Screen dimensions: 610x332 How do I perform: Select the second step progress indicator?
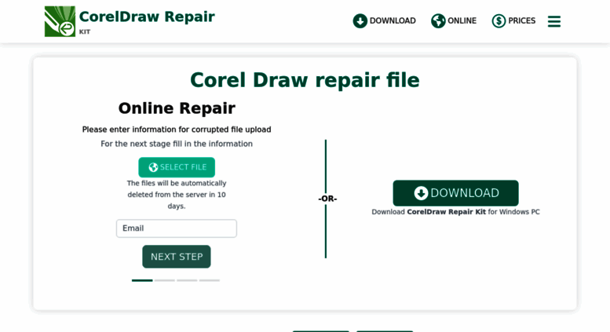tap(165, 280)
